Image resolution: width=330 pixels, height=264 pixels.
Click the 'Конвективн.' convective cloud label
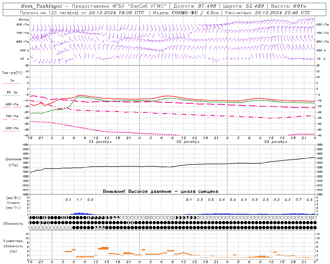click(x=13, y=241)
